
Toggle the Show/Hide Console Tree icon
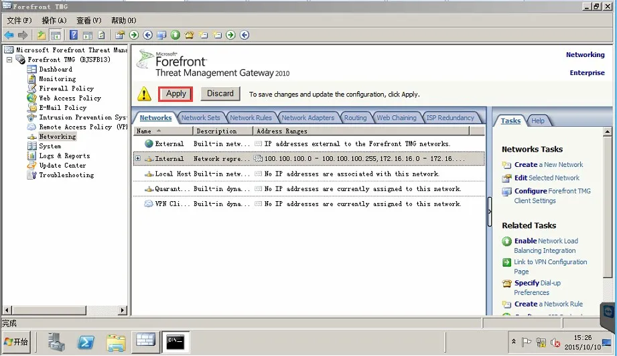pos(56,35)
